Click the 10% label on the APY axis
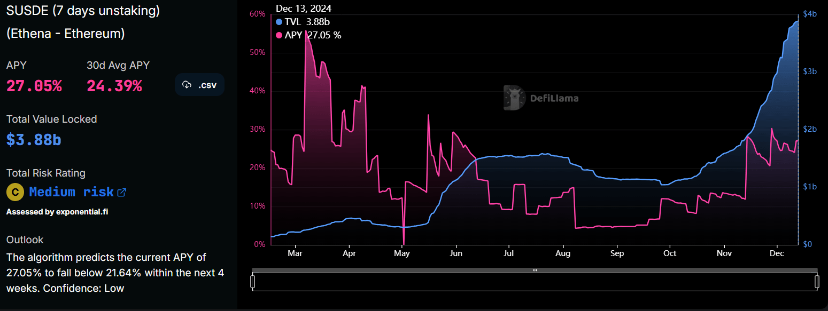The image size is (828, 311). pos(258,206)
